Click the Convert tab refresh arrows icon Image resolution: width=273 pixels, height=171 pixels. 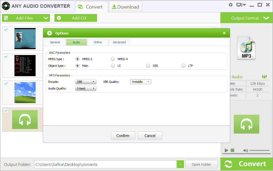(x=80, y=7)
